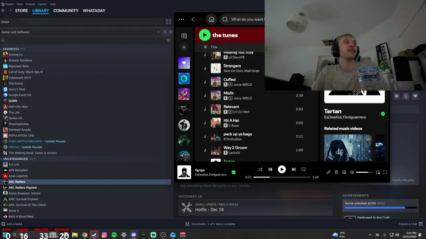Adjust the Spotify volume slider
The width and height of the screenshot is (426, 239).
pos(364,172)
